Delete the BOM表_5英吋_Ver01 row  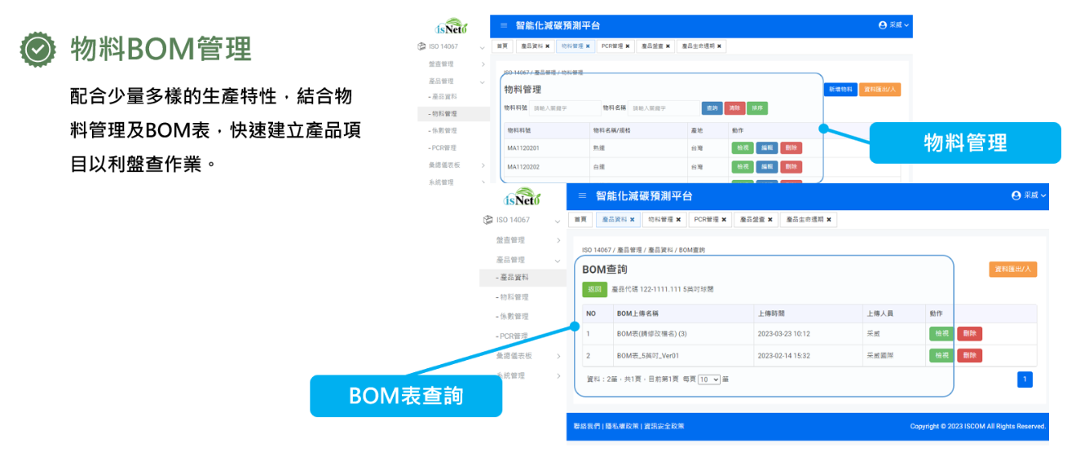pyautogui.click(x=969, y=356)
